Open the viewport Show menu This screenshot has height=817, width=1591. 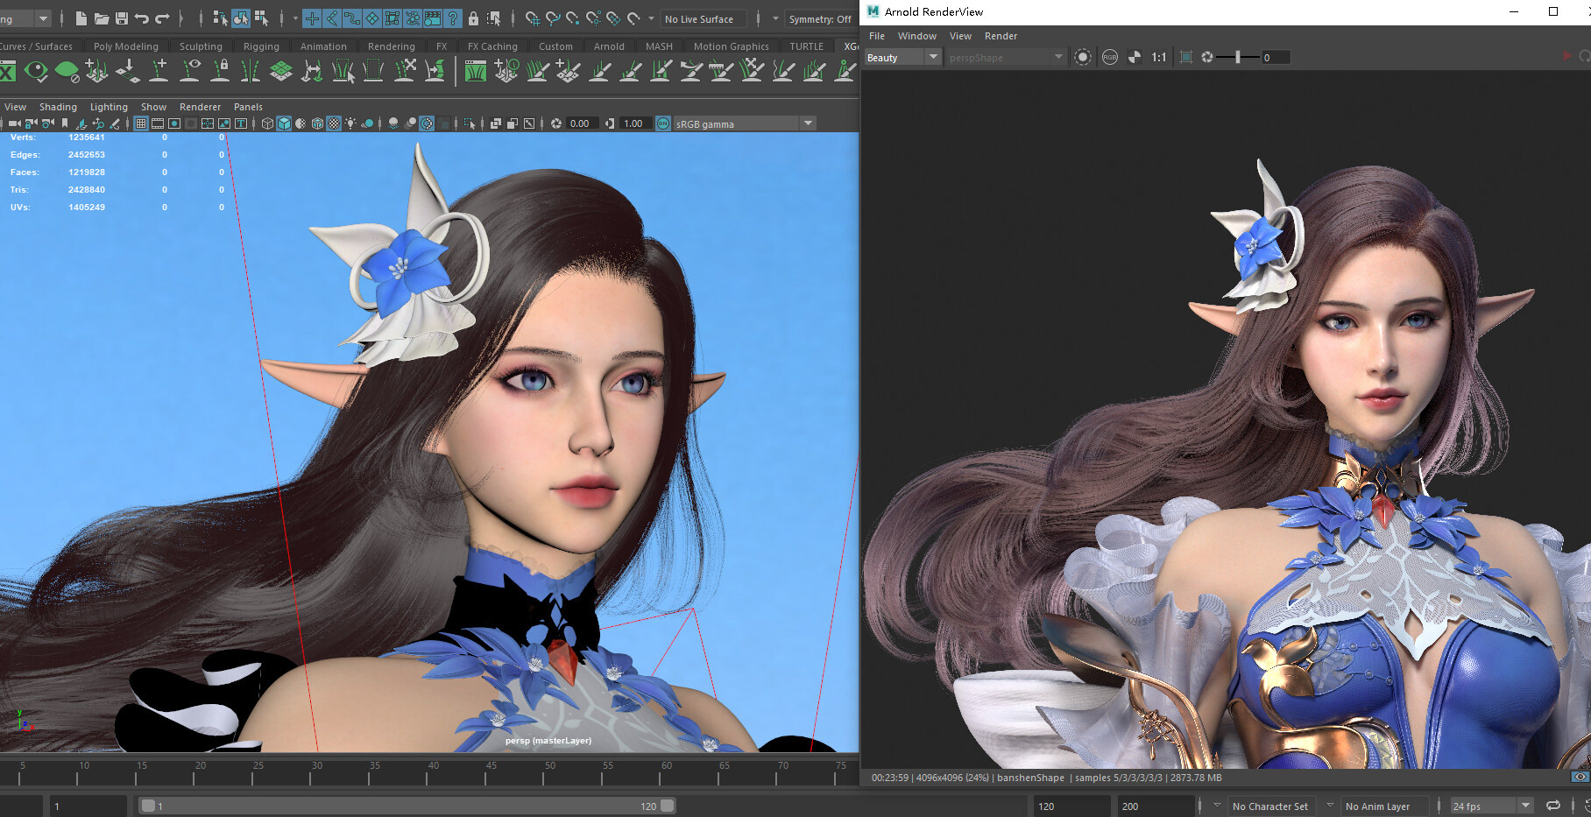[x=153, y=107]
